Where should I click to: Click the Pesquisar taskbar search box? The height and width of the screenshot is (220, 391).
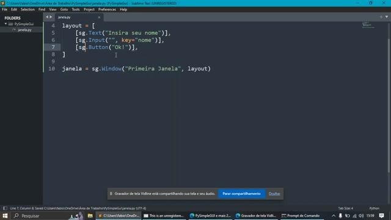tap(48, 216)
